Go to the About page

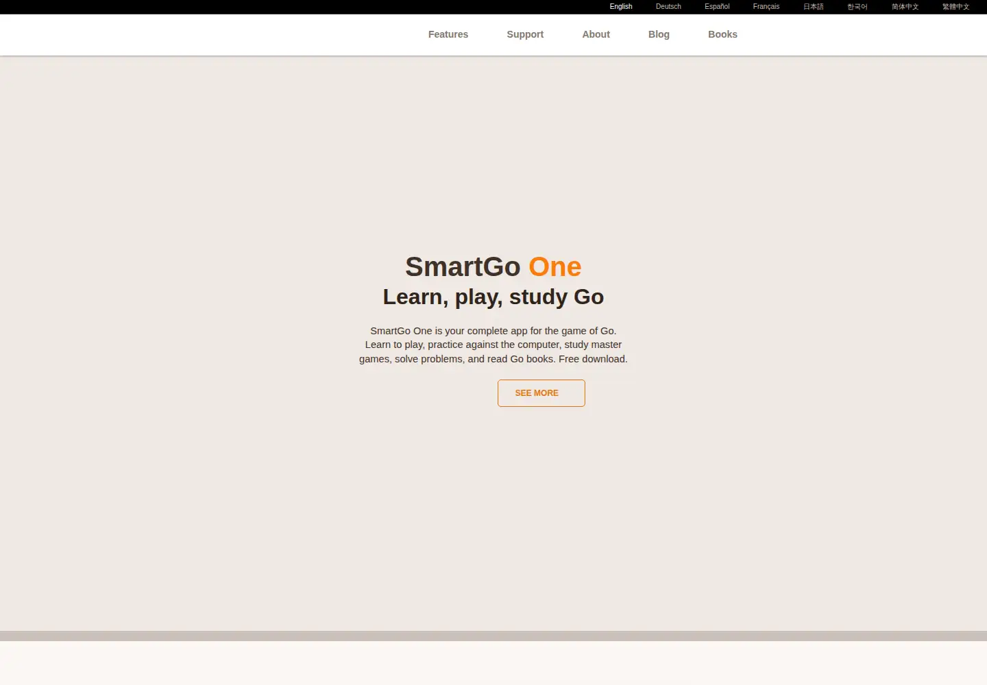[x=596, y=34]
